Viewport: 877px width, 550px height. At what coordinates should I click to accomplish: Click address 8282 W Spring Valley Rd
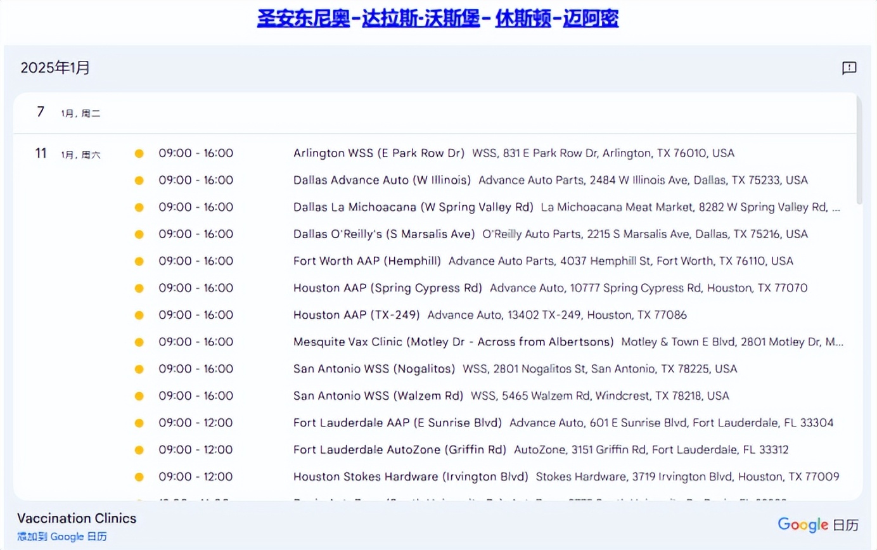click(x=691, y=207)
